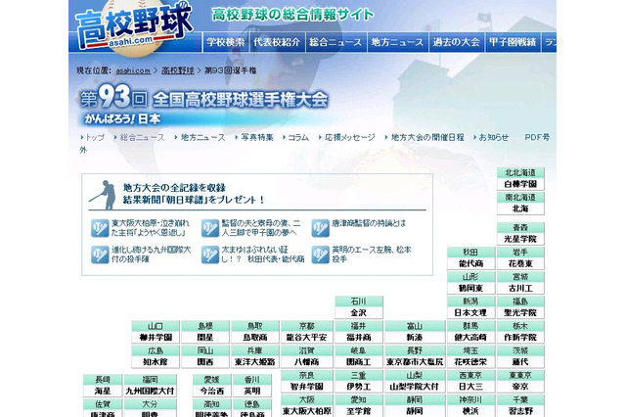Select 福井商 under 福井

pos(359,338)
